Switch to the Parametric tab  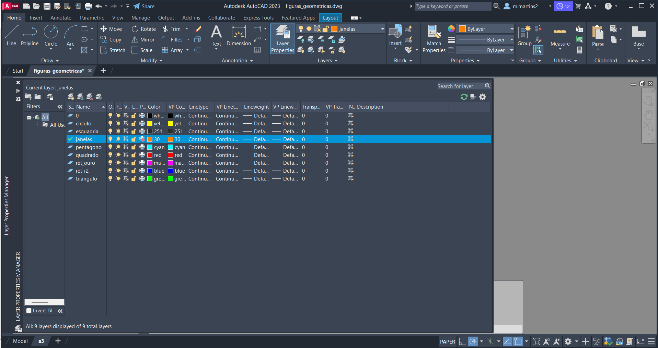click(92, 18)
